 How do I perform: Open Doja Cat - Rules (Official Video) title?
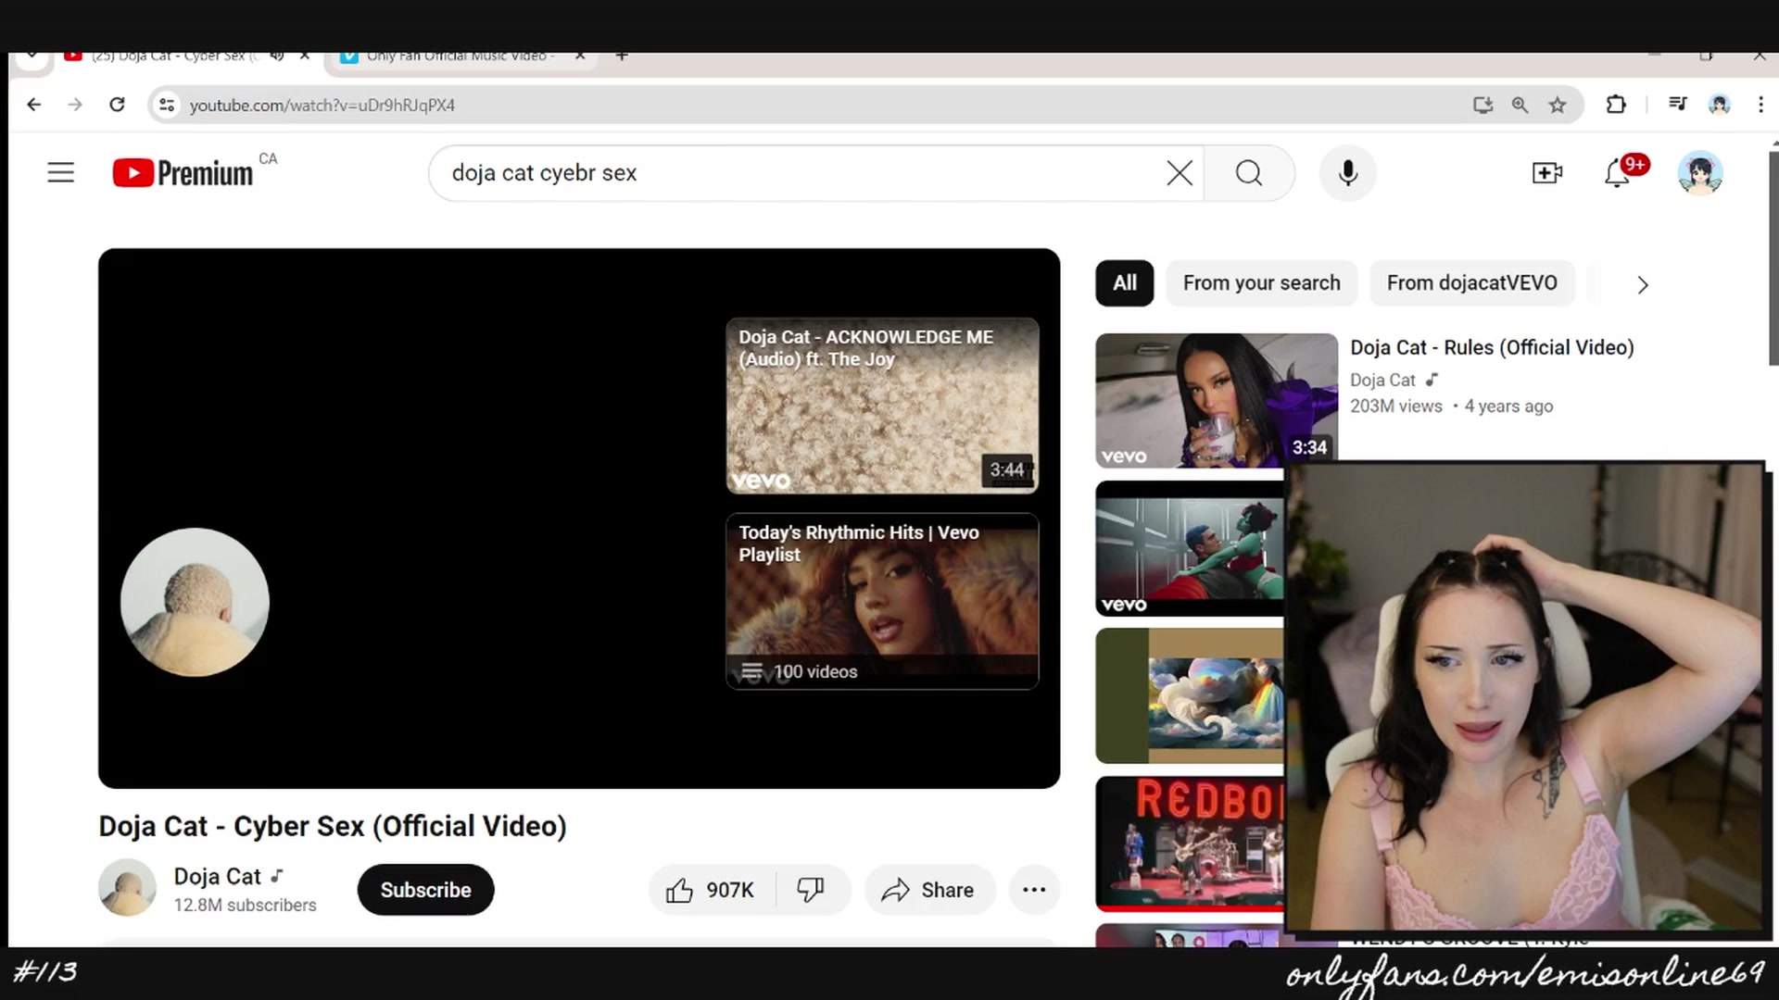tap(1492, 347)
